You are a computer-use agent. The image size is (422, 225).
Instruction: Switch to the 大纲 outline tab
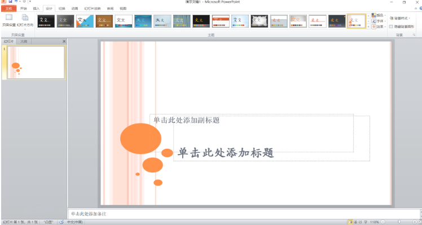click(x=24, y=42)
